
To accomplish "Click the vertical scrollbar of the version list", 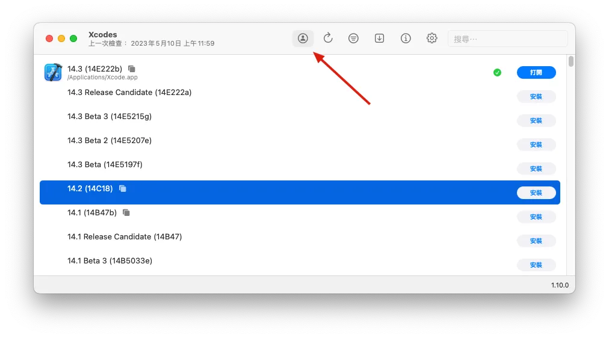I will click(x=570, y=61).
